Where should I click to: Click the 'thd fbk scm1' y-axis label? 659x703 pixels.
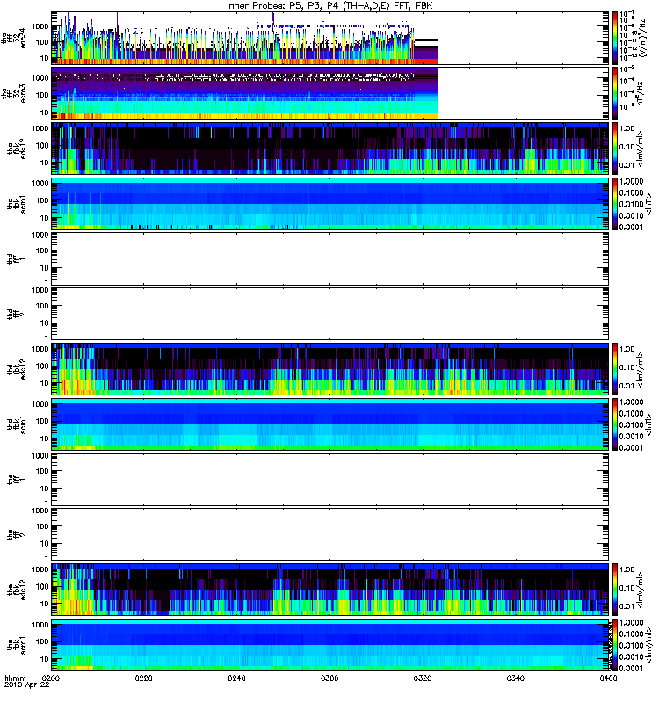pos(17,424)
